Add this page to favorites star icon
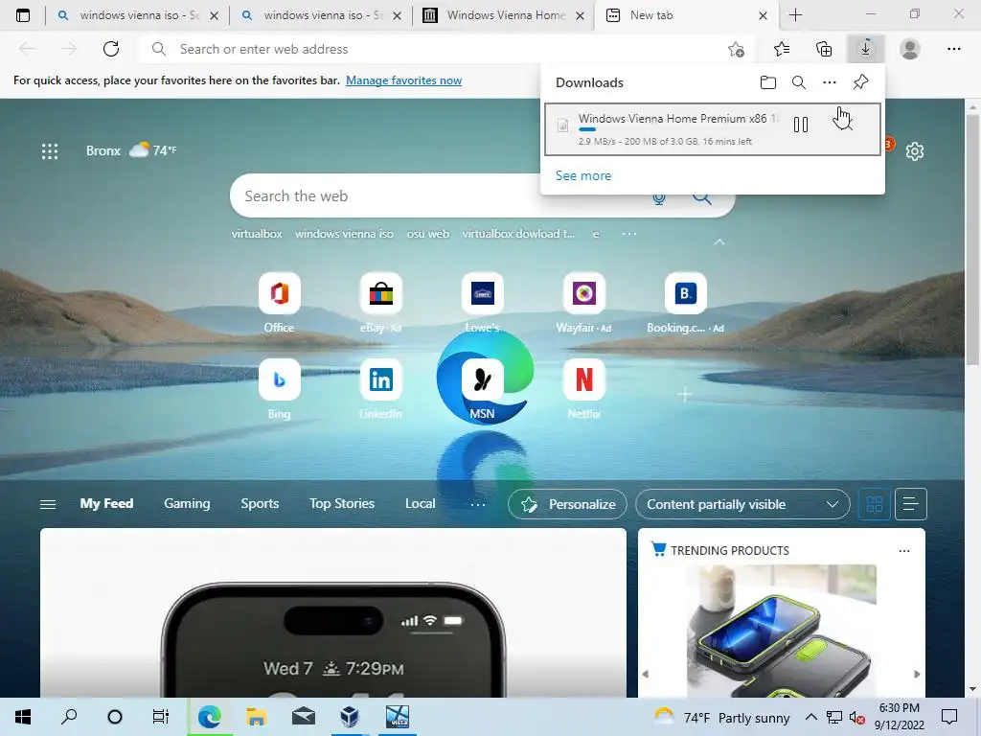The image size is (981, 736). click(x=737, y=49)
